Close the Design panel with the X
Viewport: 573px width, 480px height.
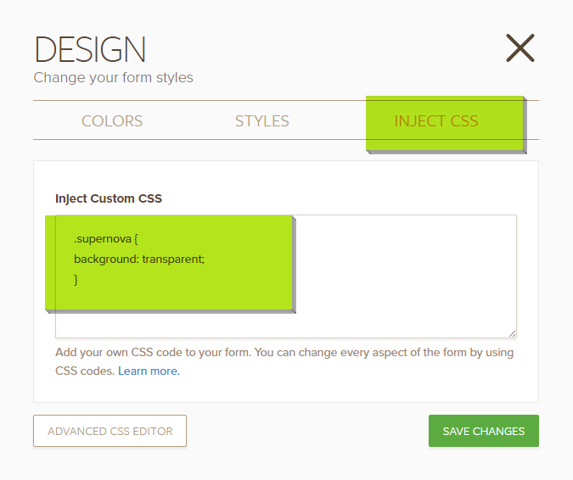520,48
